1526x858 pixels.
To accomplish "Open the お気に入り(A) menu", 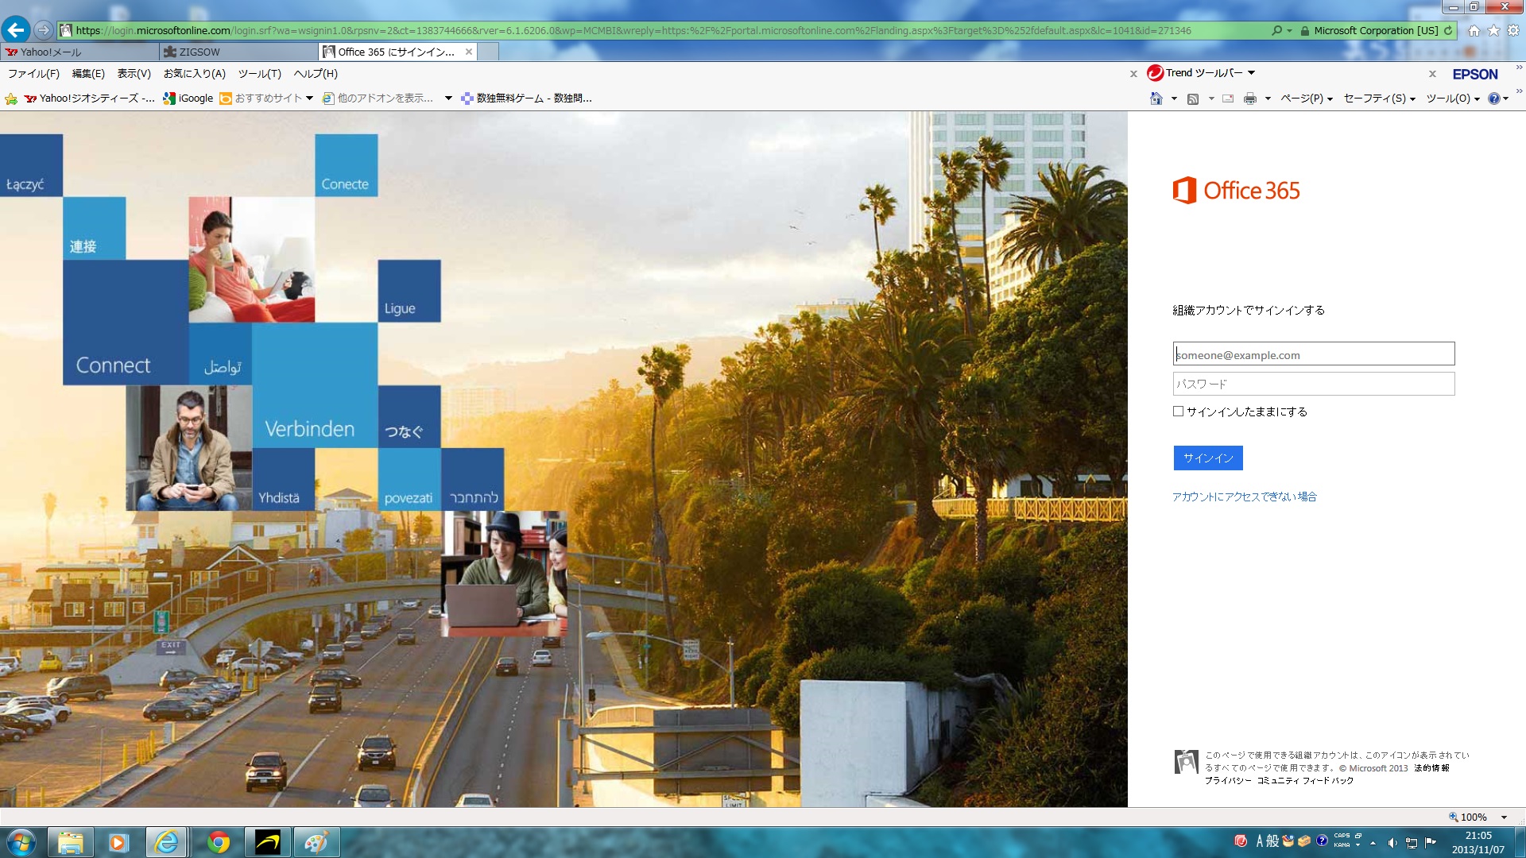I will 194,73.
